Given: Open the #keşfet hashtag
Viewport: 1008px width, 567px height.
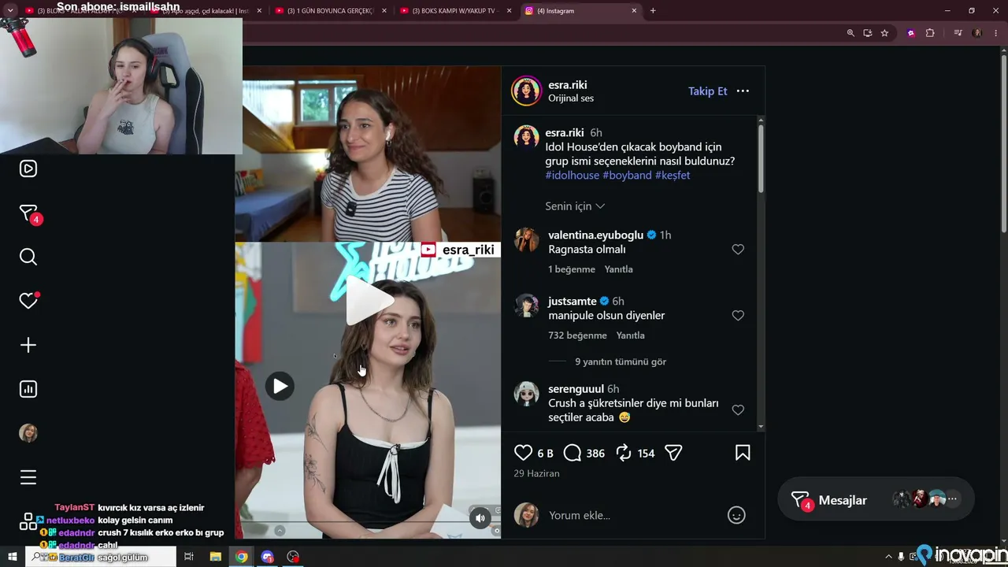Looking at the screenshot, I should point(673,176).
